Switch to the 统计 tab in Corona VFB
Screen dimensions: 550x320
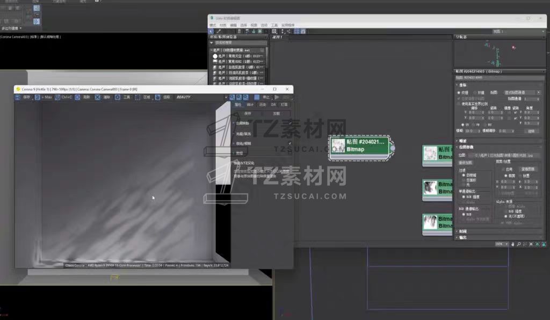pyautogui.click(x=250, y=105)
